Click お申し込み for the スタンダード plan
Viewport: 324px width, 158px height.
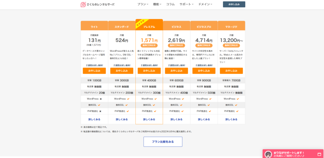coord(122,71)
